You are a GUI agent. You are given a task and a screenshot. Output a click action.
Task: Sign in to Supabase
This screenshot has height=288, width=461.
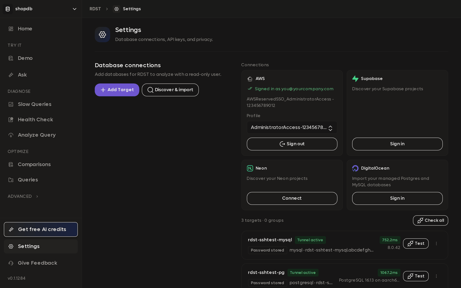[x=397, y=144]
